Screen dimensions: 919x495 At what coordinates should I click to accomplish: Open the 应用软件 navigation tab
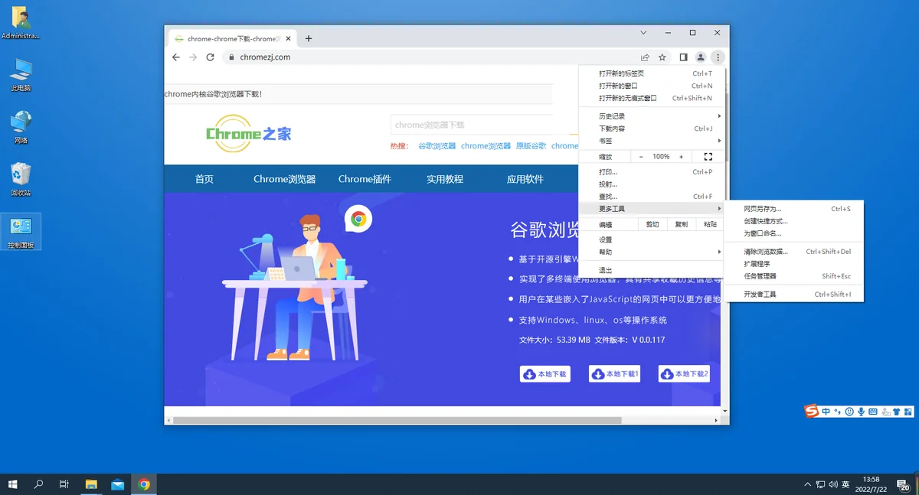click(x=525, y=179)
